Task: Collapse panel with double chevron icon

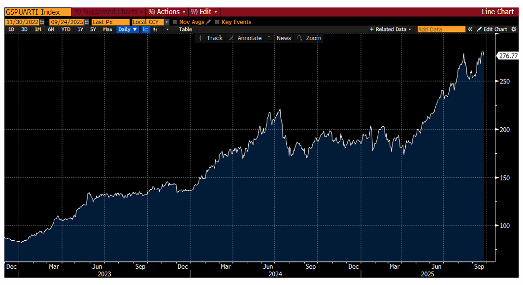Action: 470,29
